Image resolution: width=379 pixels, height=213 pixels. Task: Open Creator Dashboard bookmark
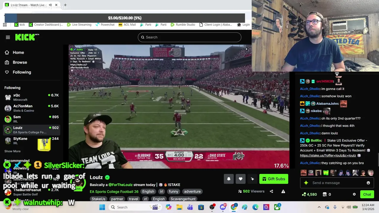(46, 25)
